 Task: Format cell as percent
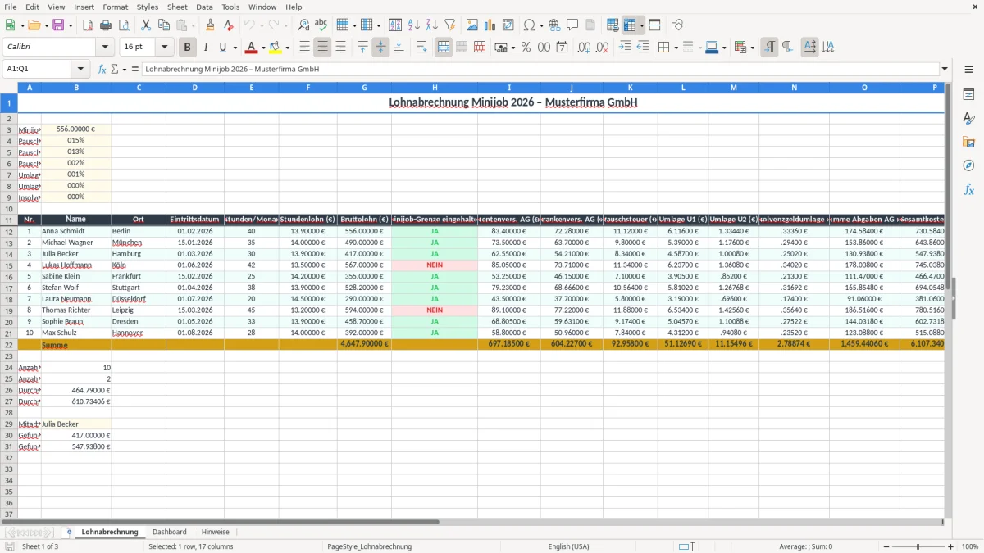pyautogui.click(x=526, y=48)
